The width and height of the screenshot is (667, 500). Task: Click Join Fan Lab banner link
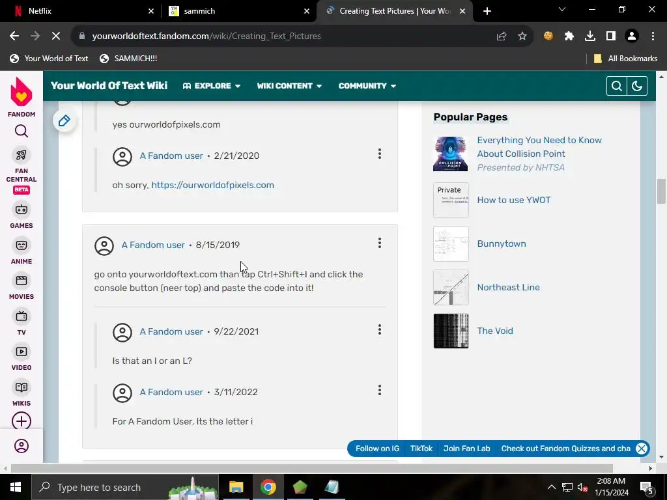[466, 449]
